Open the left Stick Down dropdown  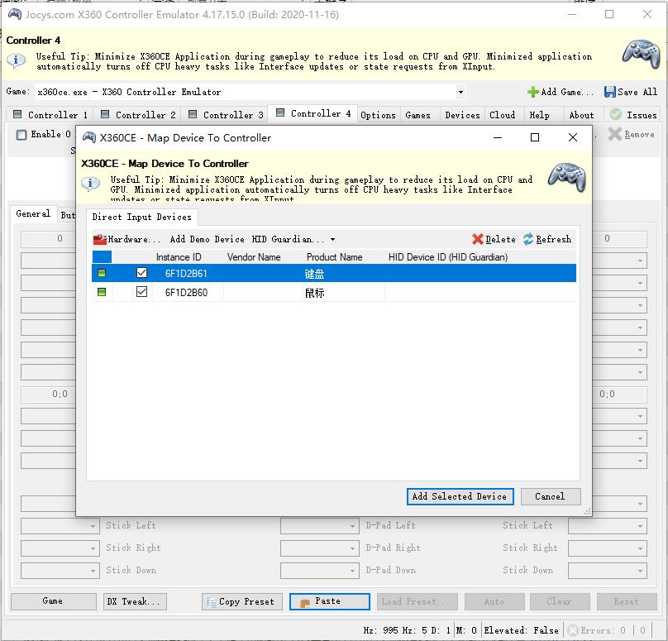click(x=93, y=571)
